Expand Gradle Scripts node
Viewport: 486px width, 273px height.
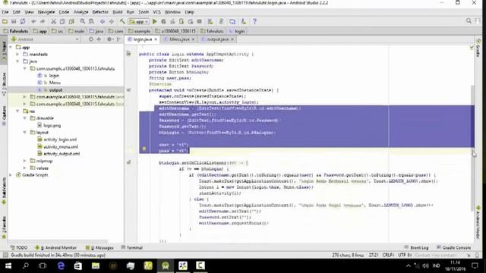(11, 175)
